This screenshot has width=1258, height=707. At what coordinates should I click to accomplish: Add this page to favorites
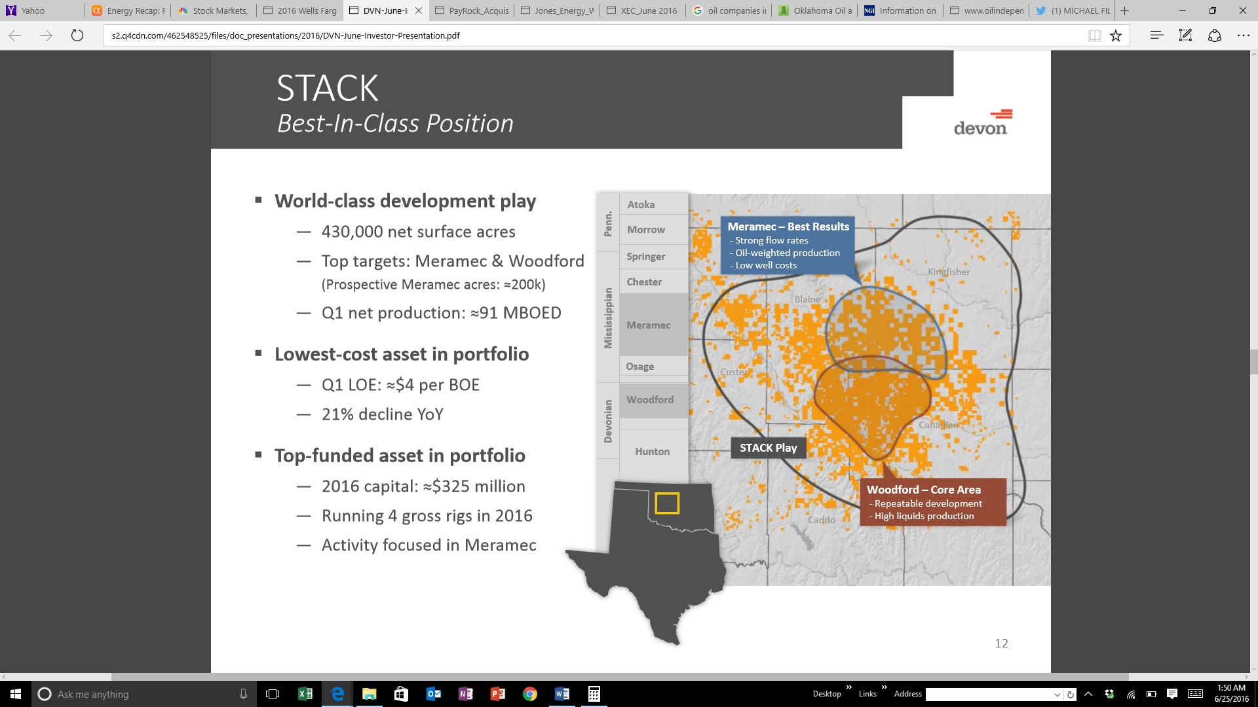(x=1116, y=36)
